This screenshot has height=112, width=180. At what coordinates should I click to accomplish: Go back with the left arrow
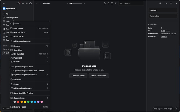[x=37, y=3]
